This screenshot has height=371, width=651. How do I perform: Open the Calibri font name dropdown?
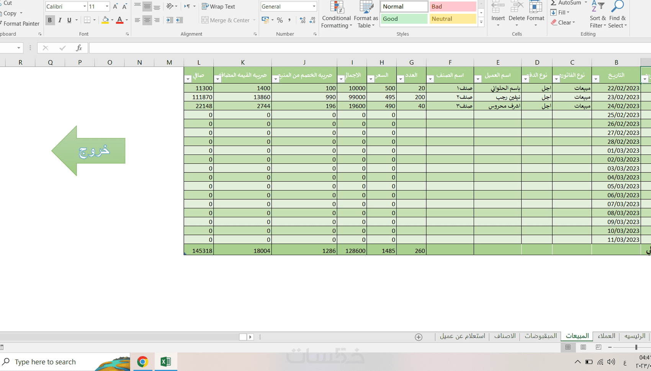pyautogui.click(x=85, y=7)
